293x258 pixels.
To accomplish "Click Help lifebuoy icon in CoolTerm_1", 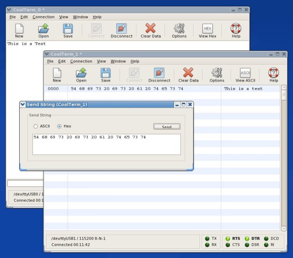I will tap(274, 73).
